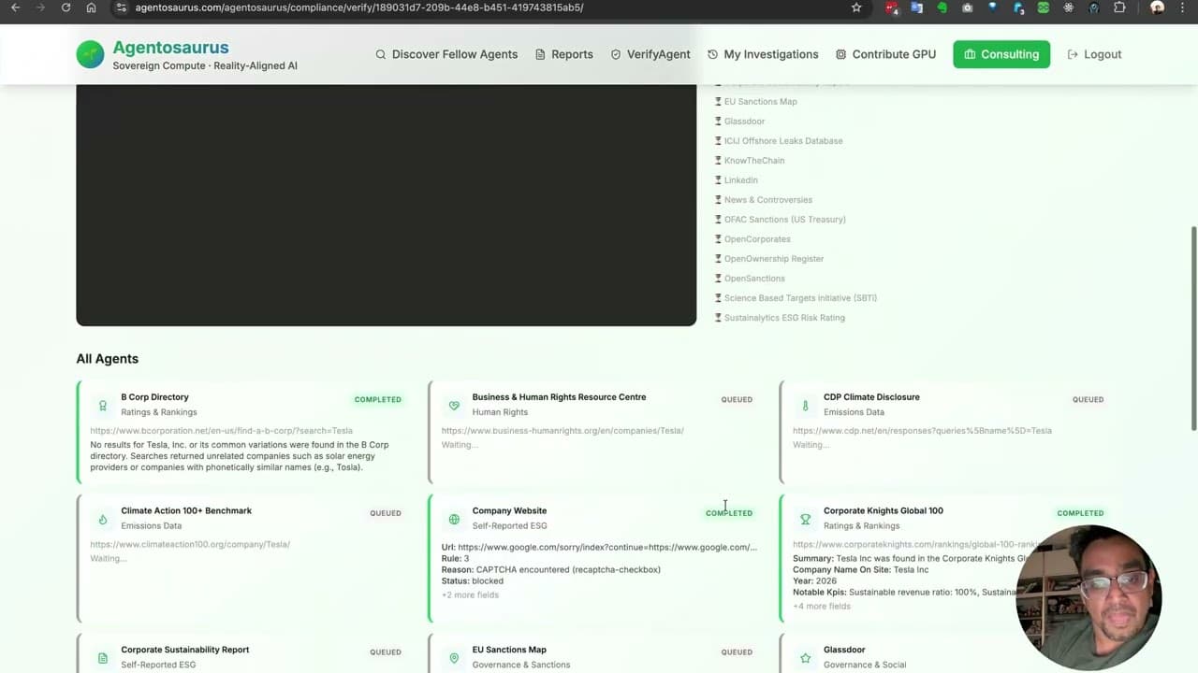
Task: Click the QUEUED badge on Climate Action 100+ card
Action: click(x=386, y=513)
